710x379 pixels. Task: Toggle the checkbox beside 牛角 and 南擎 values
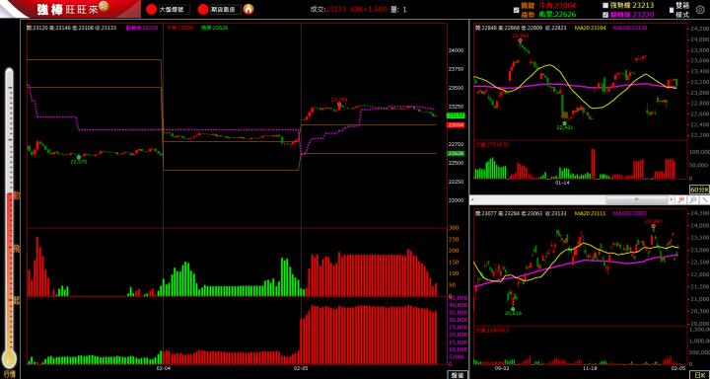pos(516,10)
